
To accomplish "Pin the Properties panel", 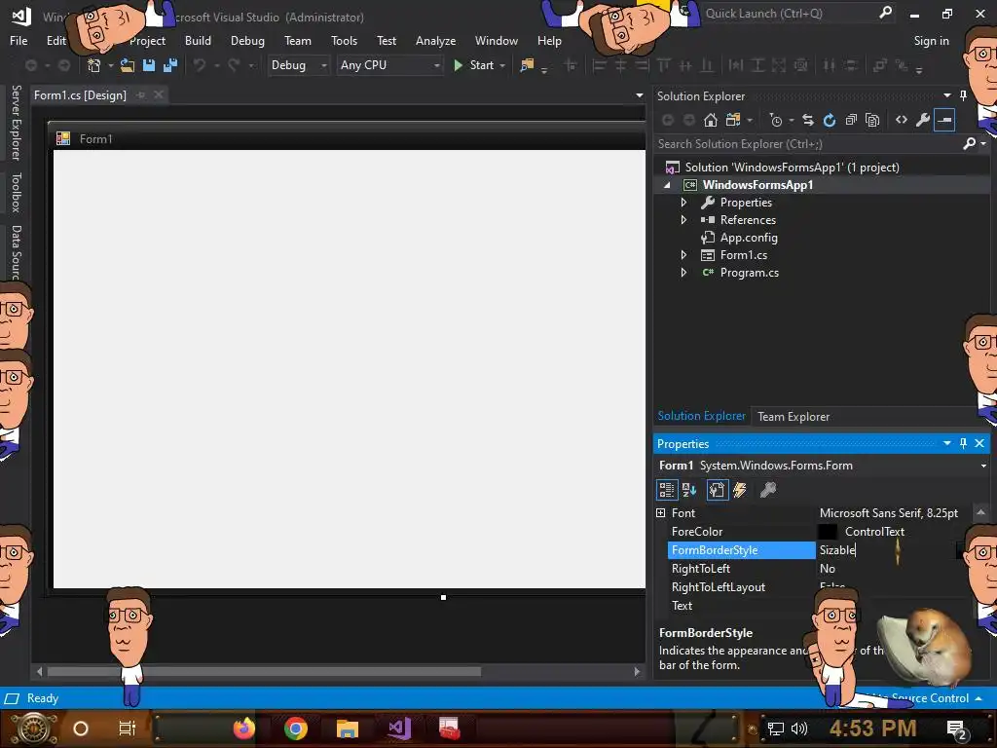I will coord(963,443).
